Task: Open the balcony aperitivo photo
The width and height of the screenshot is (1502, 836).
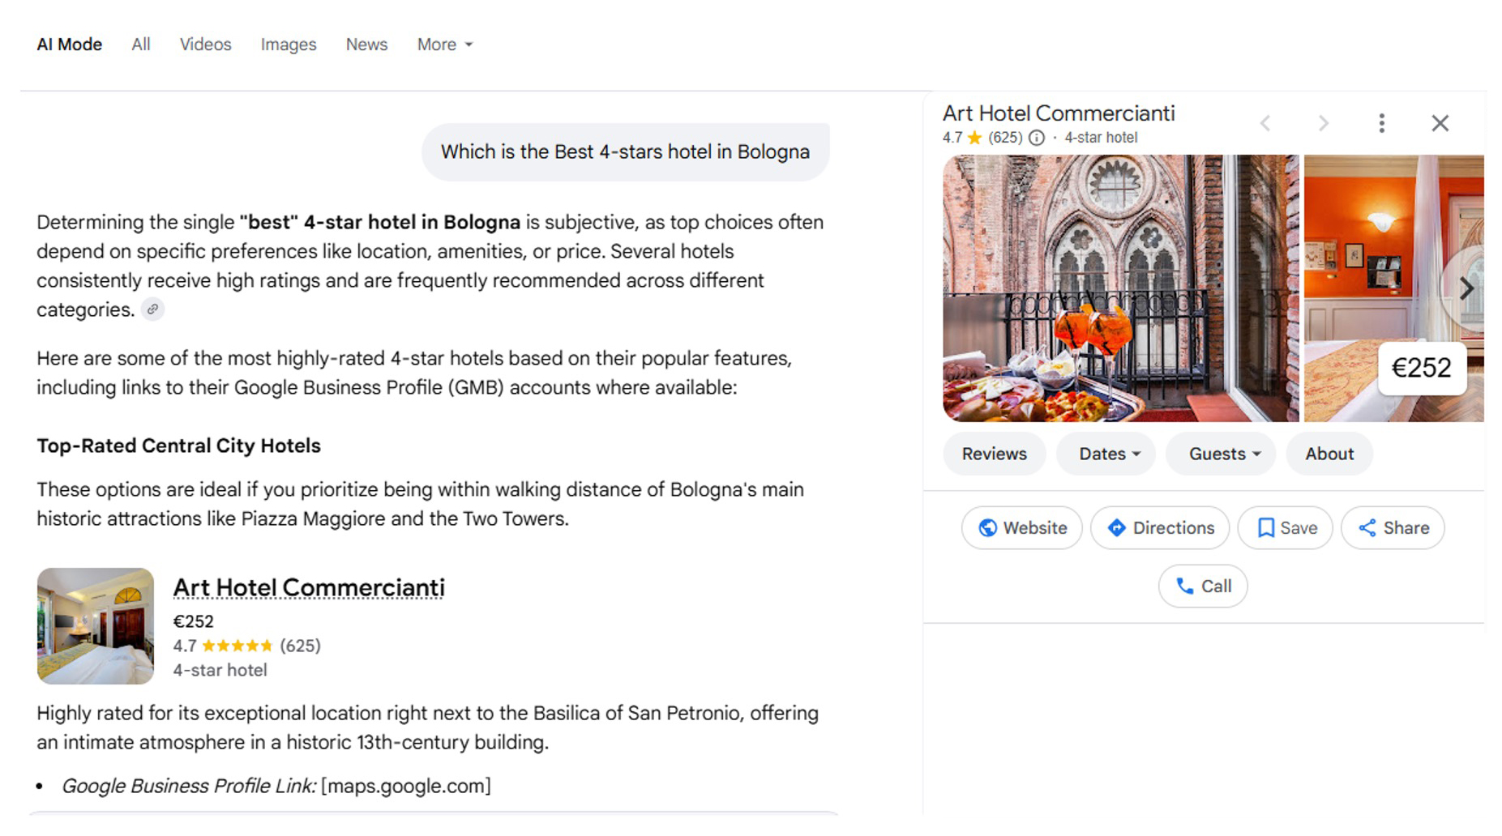Action: tap(1120, 288)
